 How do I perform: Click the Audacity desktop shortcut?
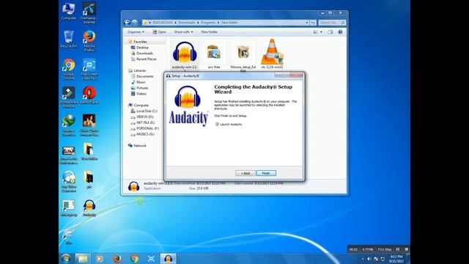[x=89, y=208]
